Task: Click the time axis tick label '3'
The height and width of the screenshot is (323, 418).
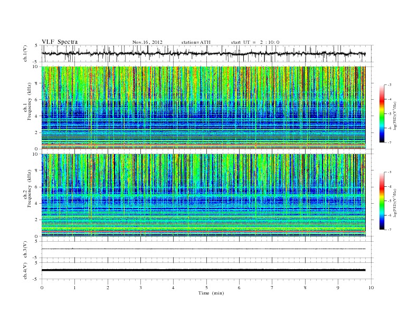Action: (x=140, y=288)
